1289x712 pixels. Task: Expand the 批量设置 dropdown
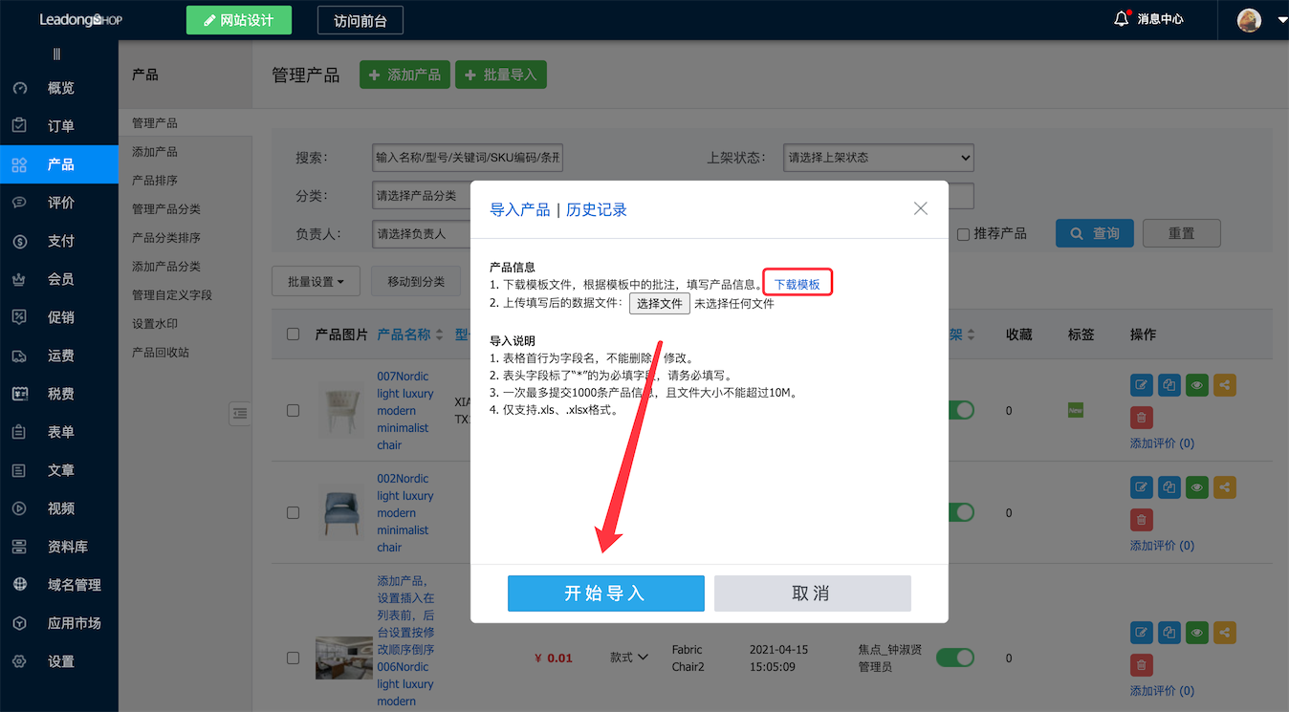316,281
